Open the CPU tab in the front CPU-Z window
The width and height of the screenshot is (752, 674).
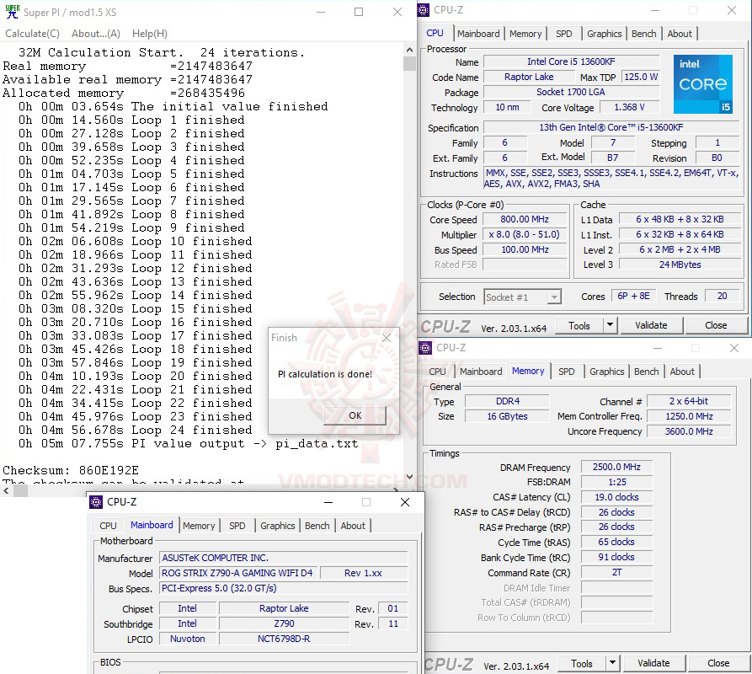pos(108,525)
